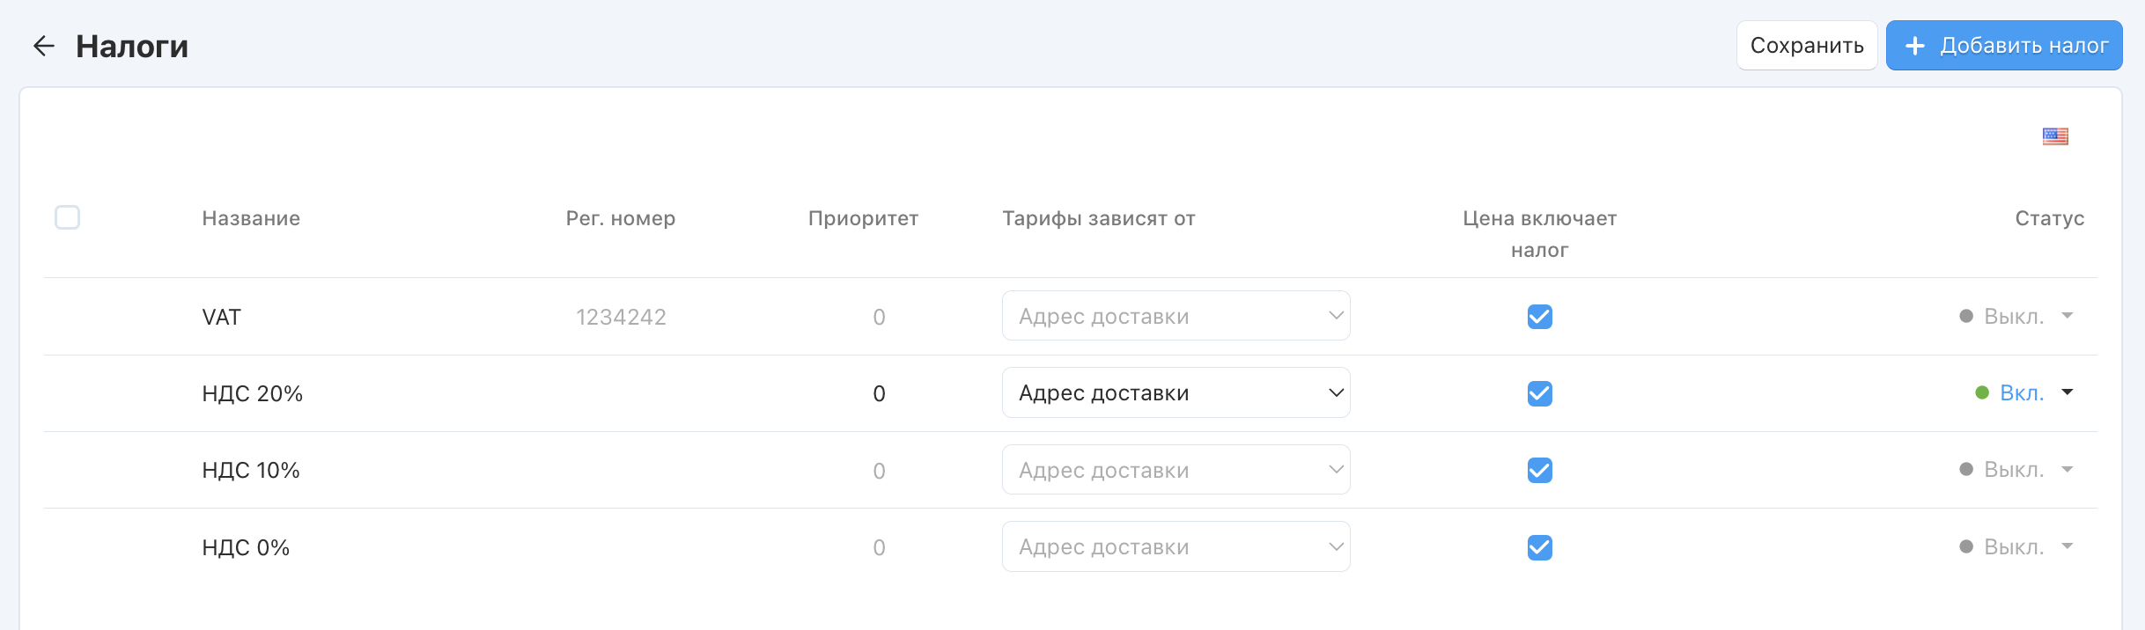This screenshot has height=630, width=2145.
Task: Click registration number field 1234242
Action: (x=621, y=318)
